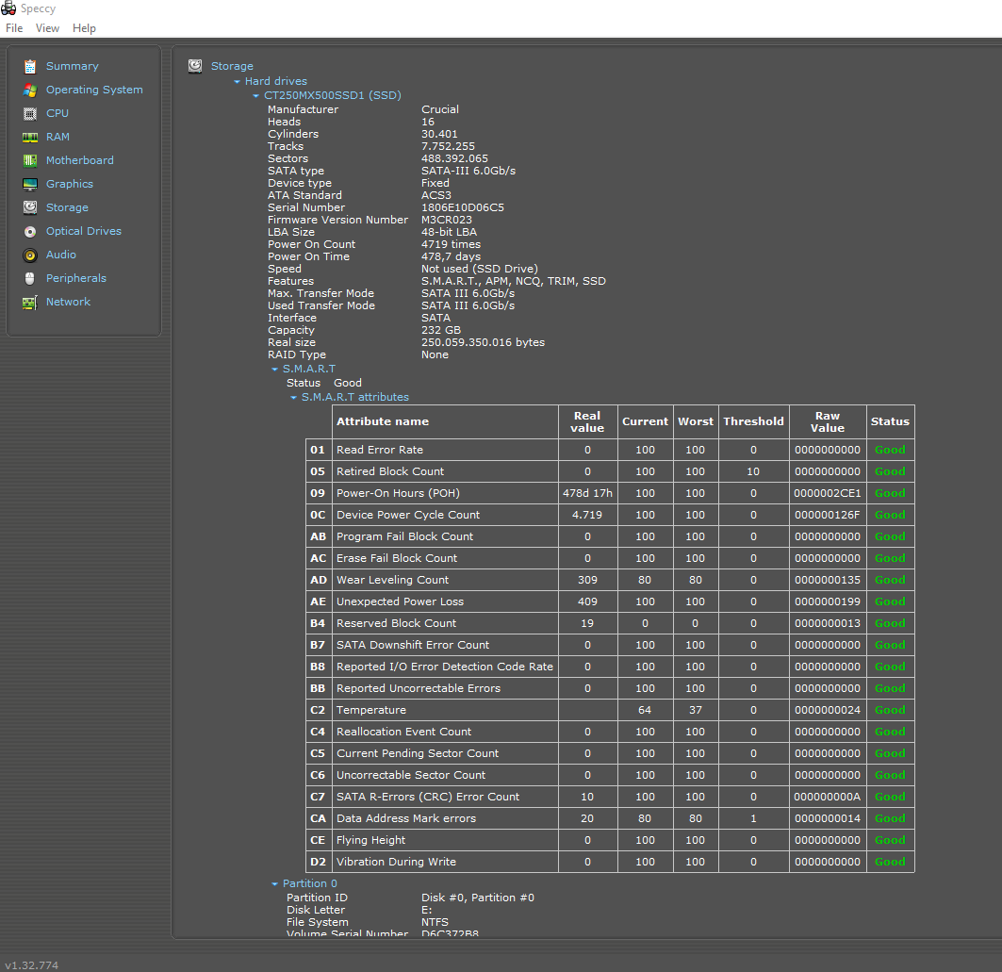
Task: Click the Storage heading text
Action: 232,66
